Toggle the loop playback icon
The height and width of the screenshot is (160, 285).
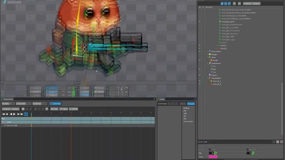tap(26, 114)
